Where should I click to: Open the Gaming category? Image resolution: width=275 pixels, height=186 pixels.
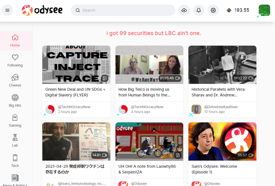pos(15,121)
